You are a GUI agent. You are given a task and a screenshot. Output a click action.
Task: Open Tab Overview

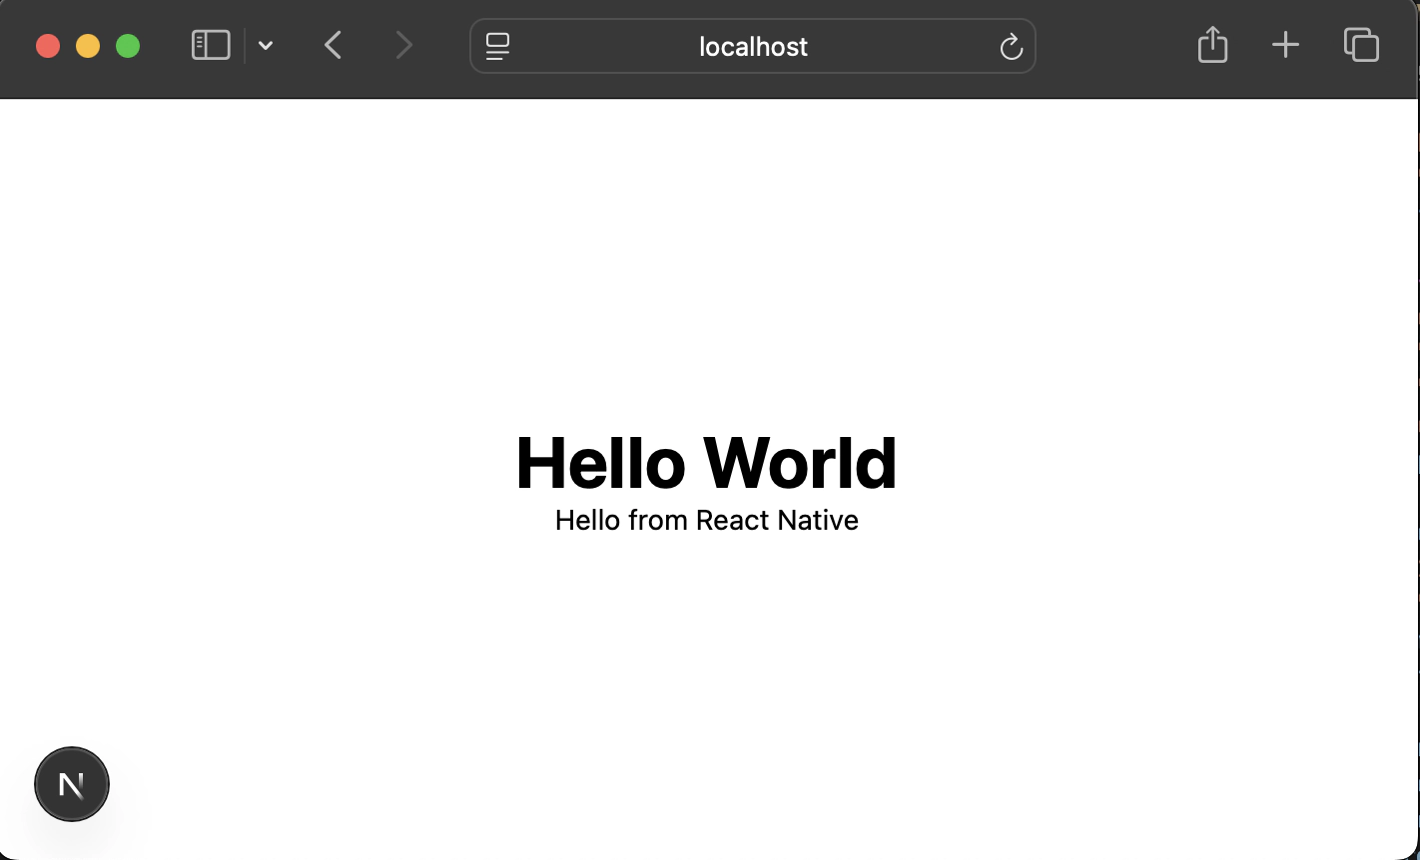(1360, 45)
